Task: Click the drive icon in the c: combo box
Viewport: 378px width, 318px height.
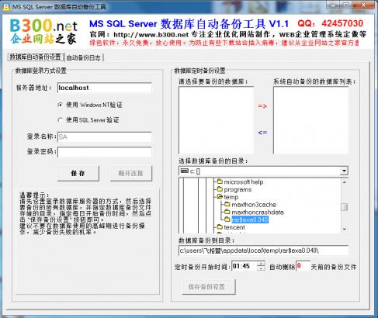Action: [x=185, y=171]
